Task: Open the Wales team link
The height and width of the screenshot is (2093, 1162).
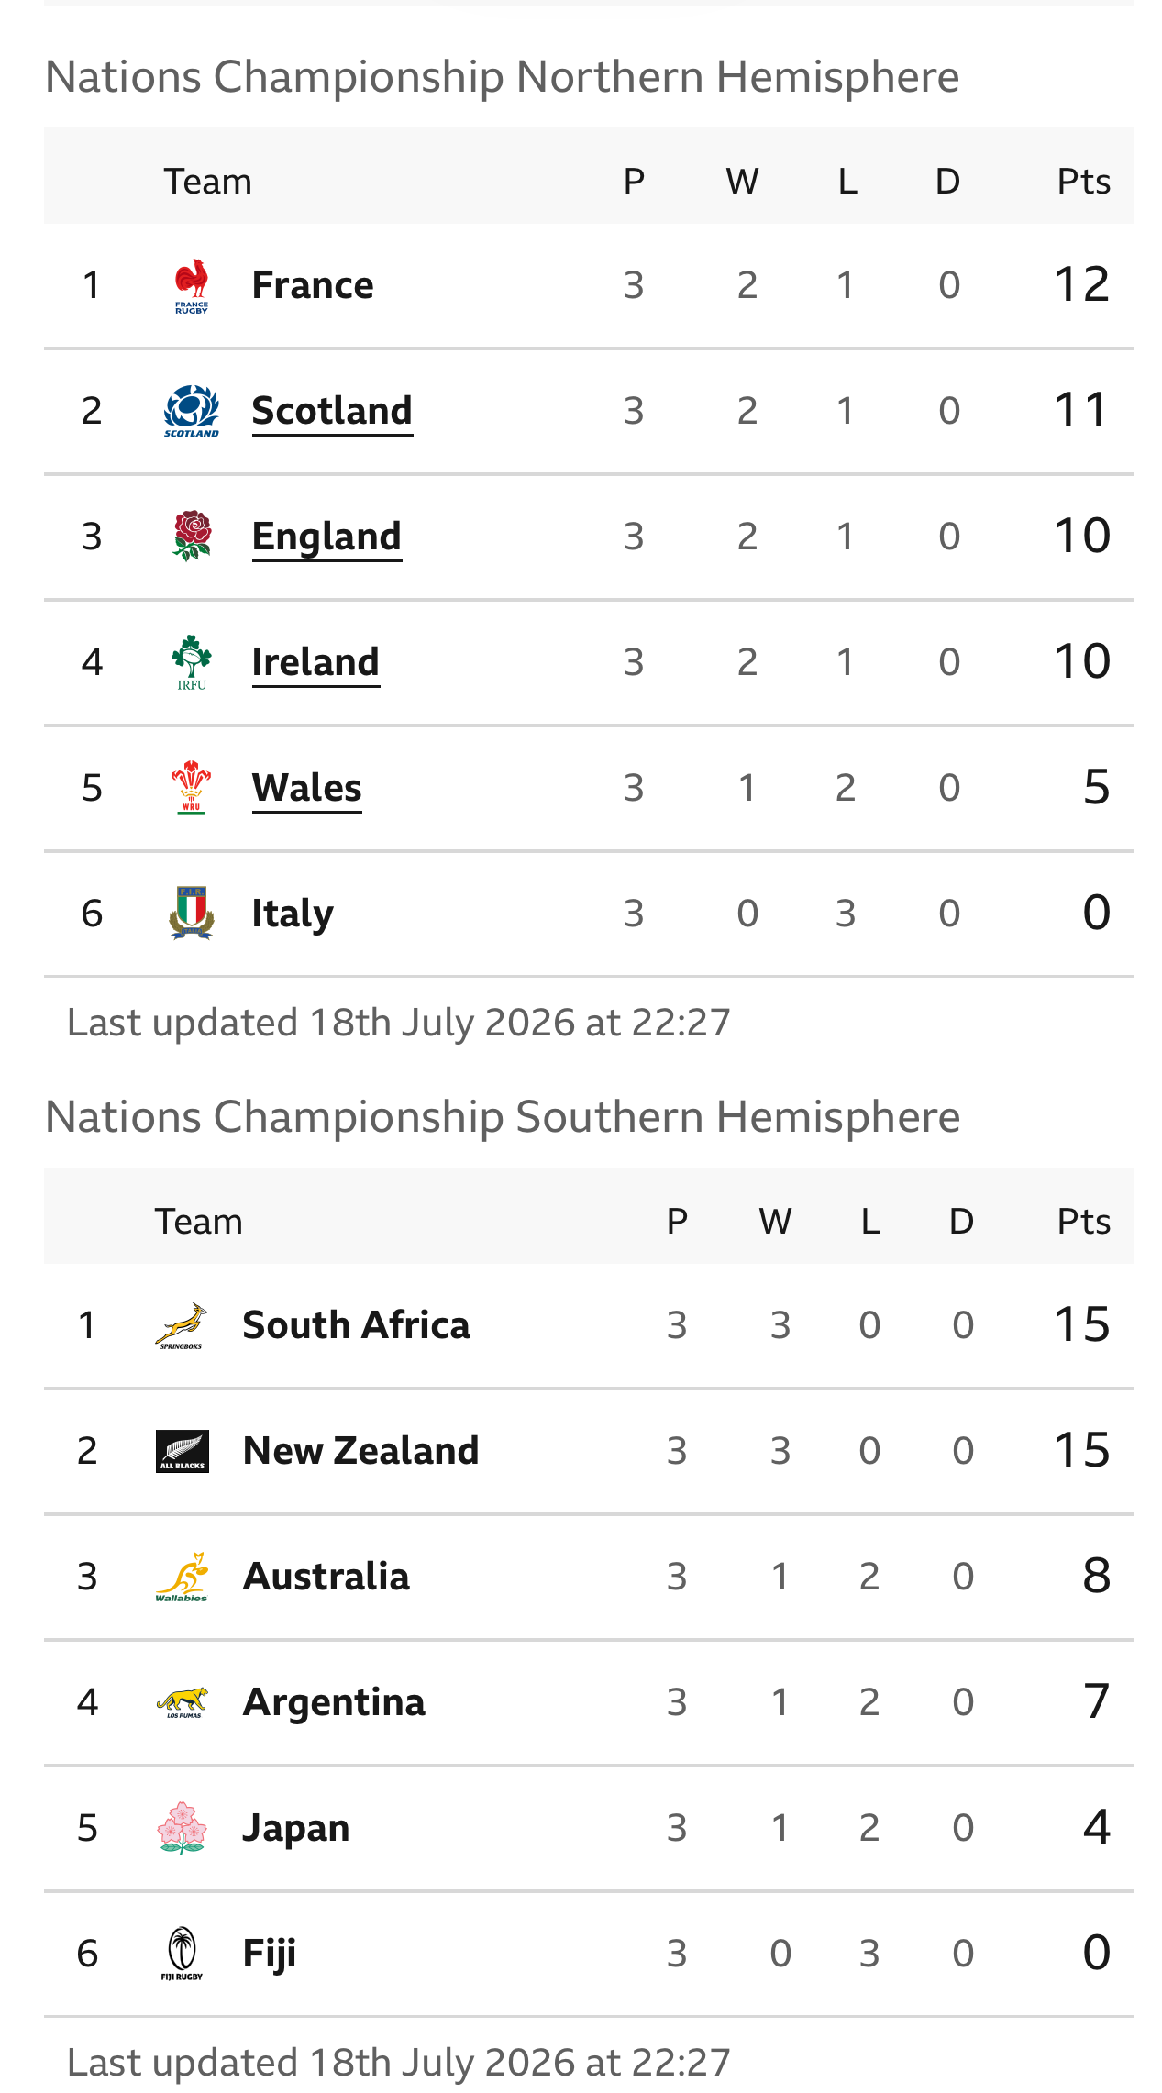Action: [306, 788]
